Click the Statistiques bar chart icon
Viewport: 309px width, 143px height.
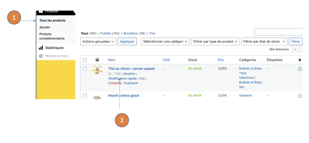(41, 48)
